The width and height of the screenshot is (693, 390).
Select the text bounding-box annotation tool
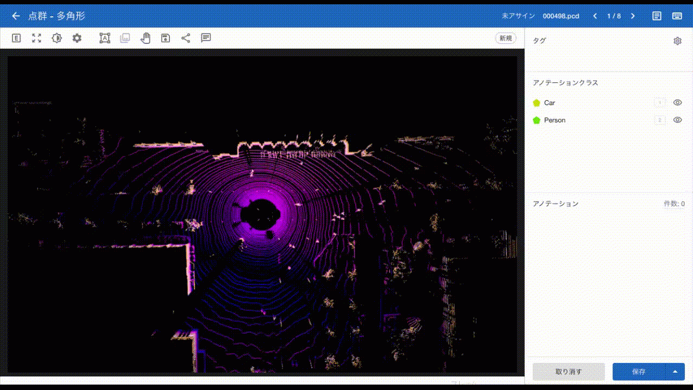click(104, 38)
